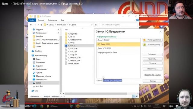Go back in Explorer navigation
Viewport: 193px width, 109px height.
pos(31,25)
